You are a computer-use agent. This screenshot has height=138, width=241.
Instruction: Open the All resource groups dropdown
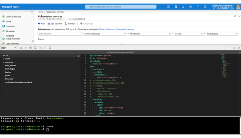(x=105, y=34)
